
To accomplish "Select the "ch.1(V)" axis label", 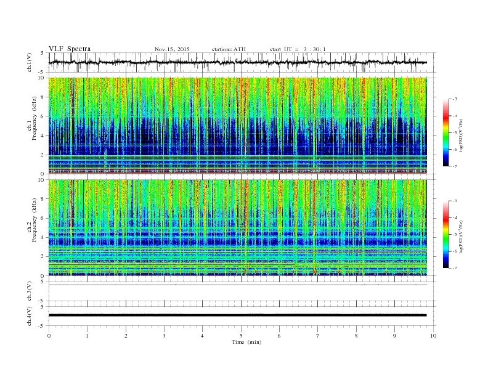I will tap(30, 62).
